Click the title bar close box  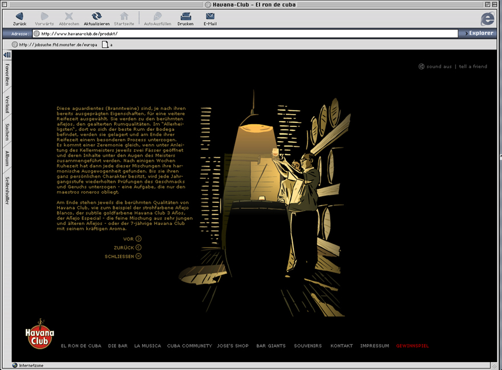point(5,5)
